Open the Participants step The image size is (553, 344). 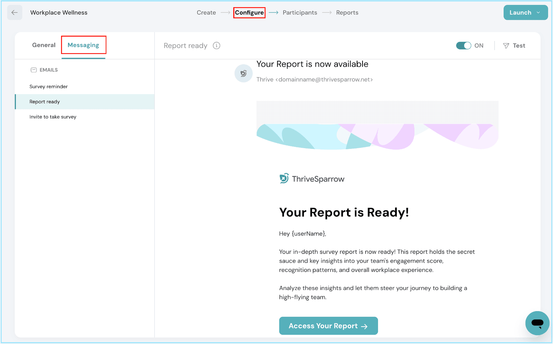300,13
